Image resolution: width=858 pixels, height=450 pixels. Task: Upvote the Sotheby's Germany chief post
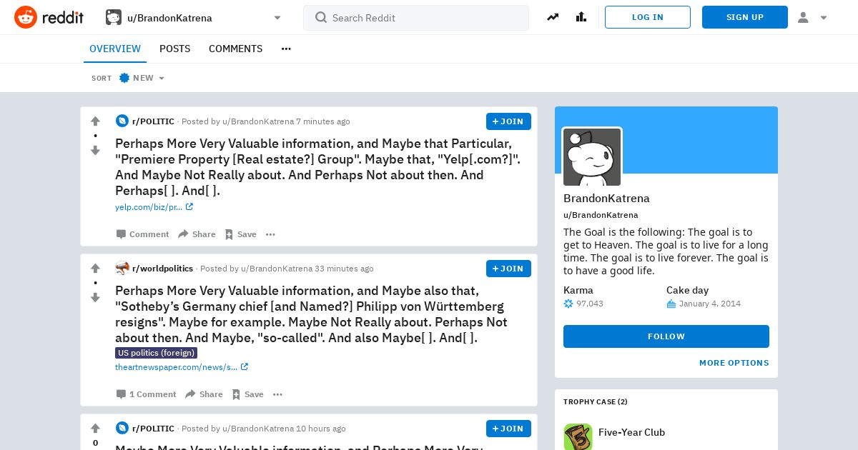95,269
